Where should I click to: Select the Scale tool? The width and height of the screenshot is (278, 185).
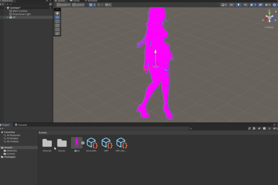click(57, 25)
